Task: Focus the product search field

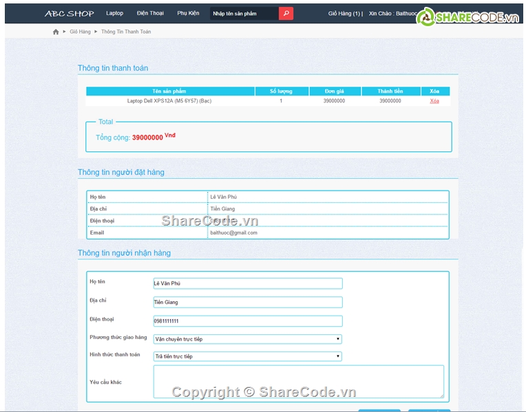Action: [x=244, y=13]
